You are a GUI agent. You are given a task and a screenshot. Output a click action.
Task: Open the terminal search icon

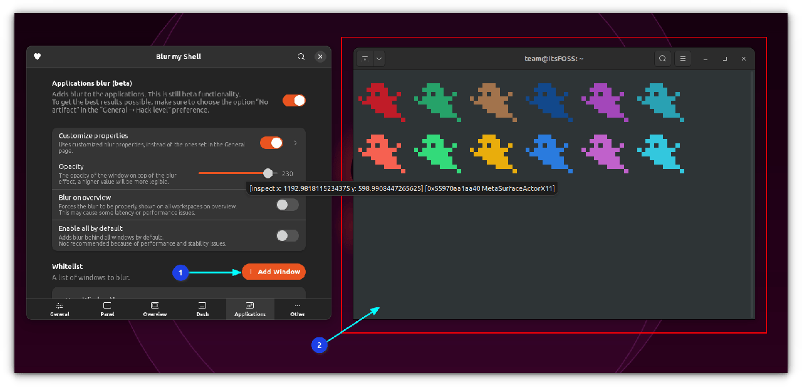(662, 58)
